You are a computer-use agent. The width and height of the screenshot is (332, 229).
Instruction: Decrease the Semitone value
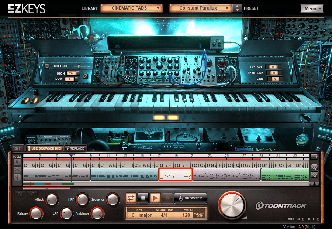(x=269, y=73)
